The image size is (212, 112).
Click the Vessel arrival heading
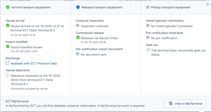pyautogui.click(x=15, y=21)
